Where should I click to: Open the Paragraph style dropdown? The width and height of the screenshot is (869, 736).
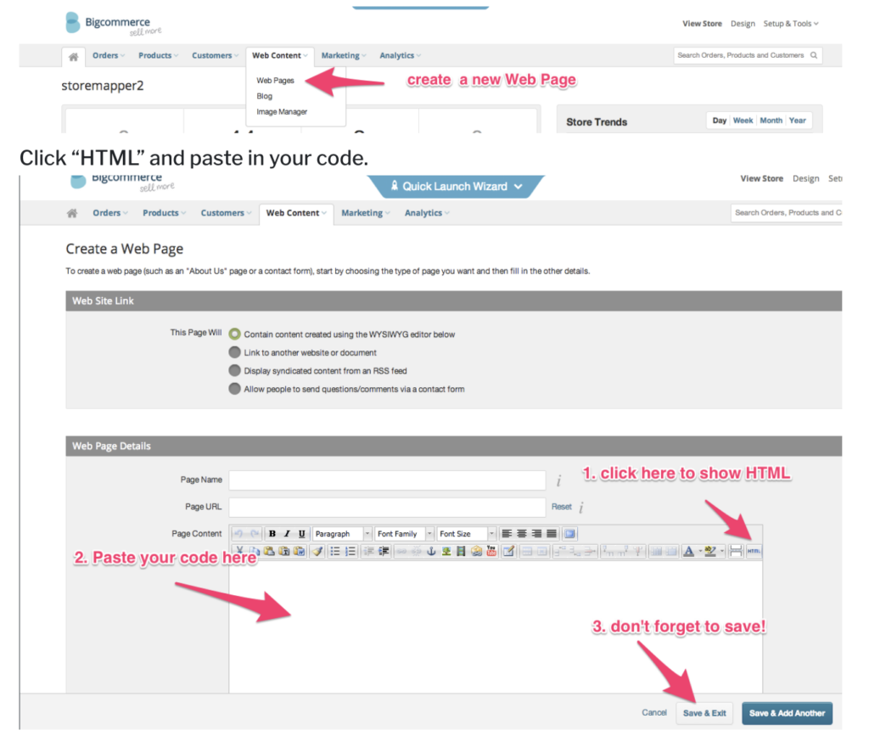339,533
